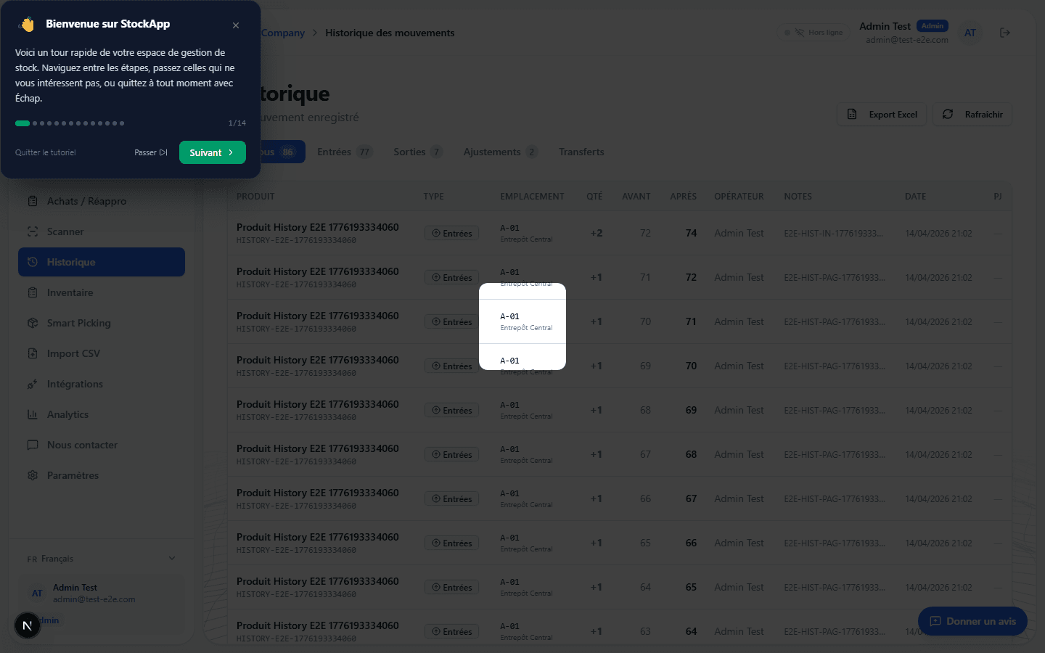Viewport: 1045px width, 653px height.
Task: Expand the Français language dropdown
Action: point(102,559)
